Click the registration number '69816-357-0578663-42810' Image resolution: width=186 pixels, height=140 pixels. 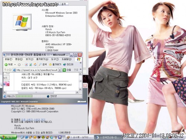pyautogui.click(x=58, y=35)
